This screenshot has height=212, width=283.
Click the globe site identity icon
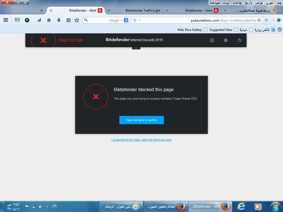(x=259, y=20)
